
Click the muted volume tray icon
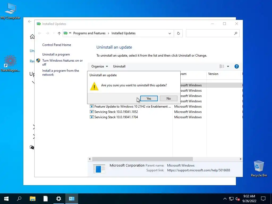pos(238,199)
